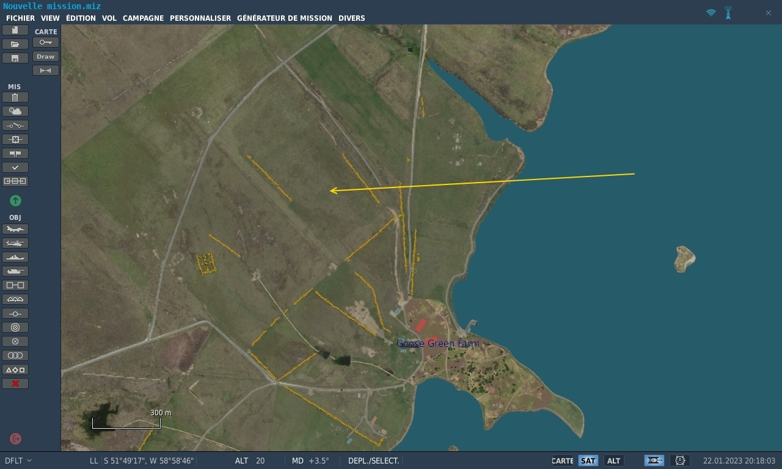Open weather and time settings

[15, 111]
